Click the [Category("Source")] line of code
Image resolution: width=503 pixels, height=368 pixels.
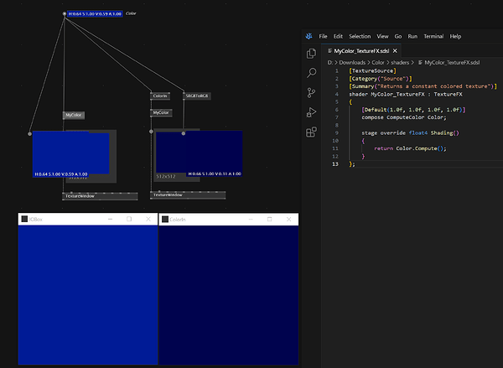(x=381, y=79)
